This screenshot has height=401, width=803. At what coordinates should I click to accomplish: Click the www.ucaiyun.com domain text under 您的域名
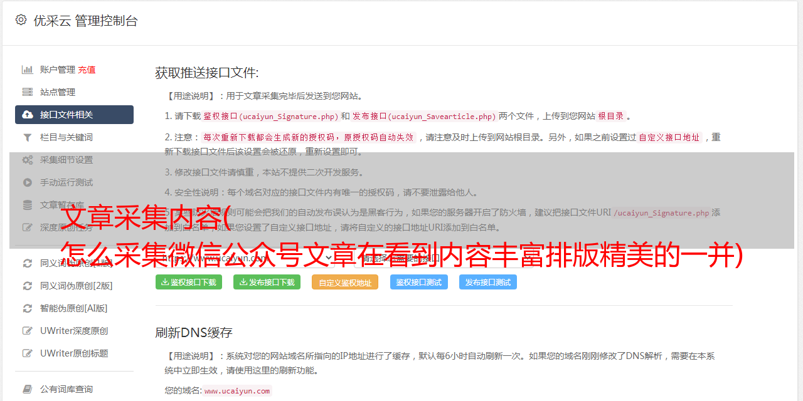(237, 391)
